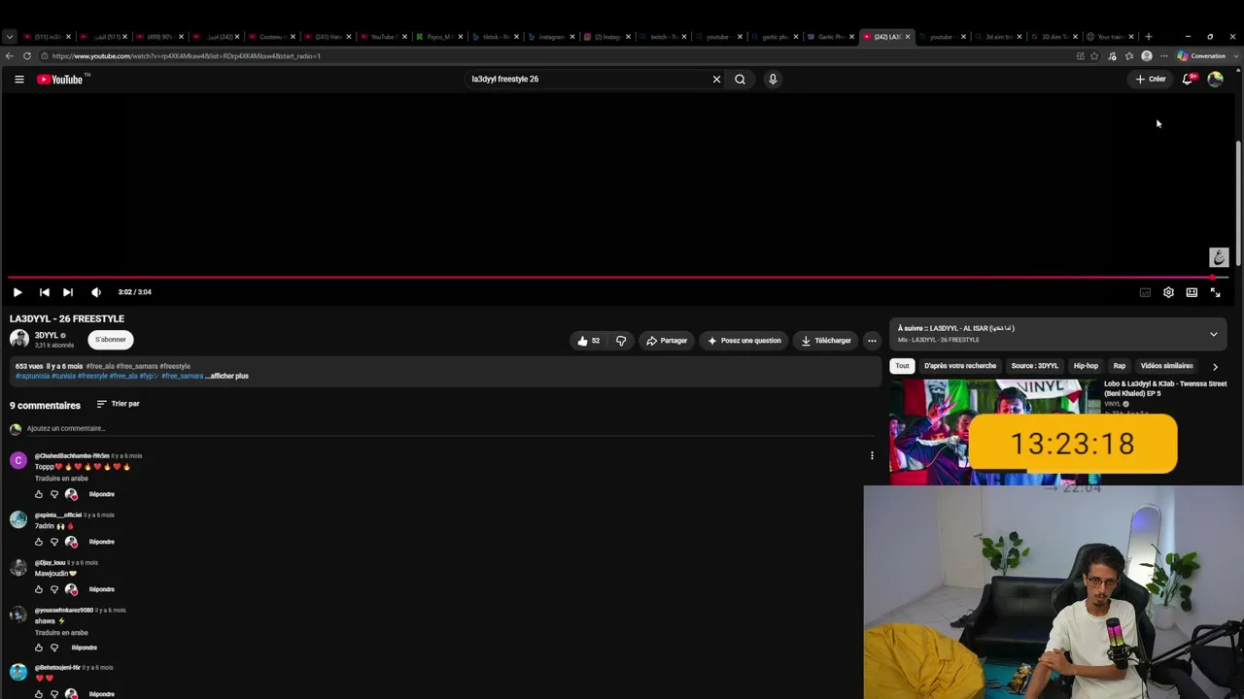Click the search magnifier button
Screen dimensions: 1244x699
click(740, 80)
